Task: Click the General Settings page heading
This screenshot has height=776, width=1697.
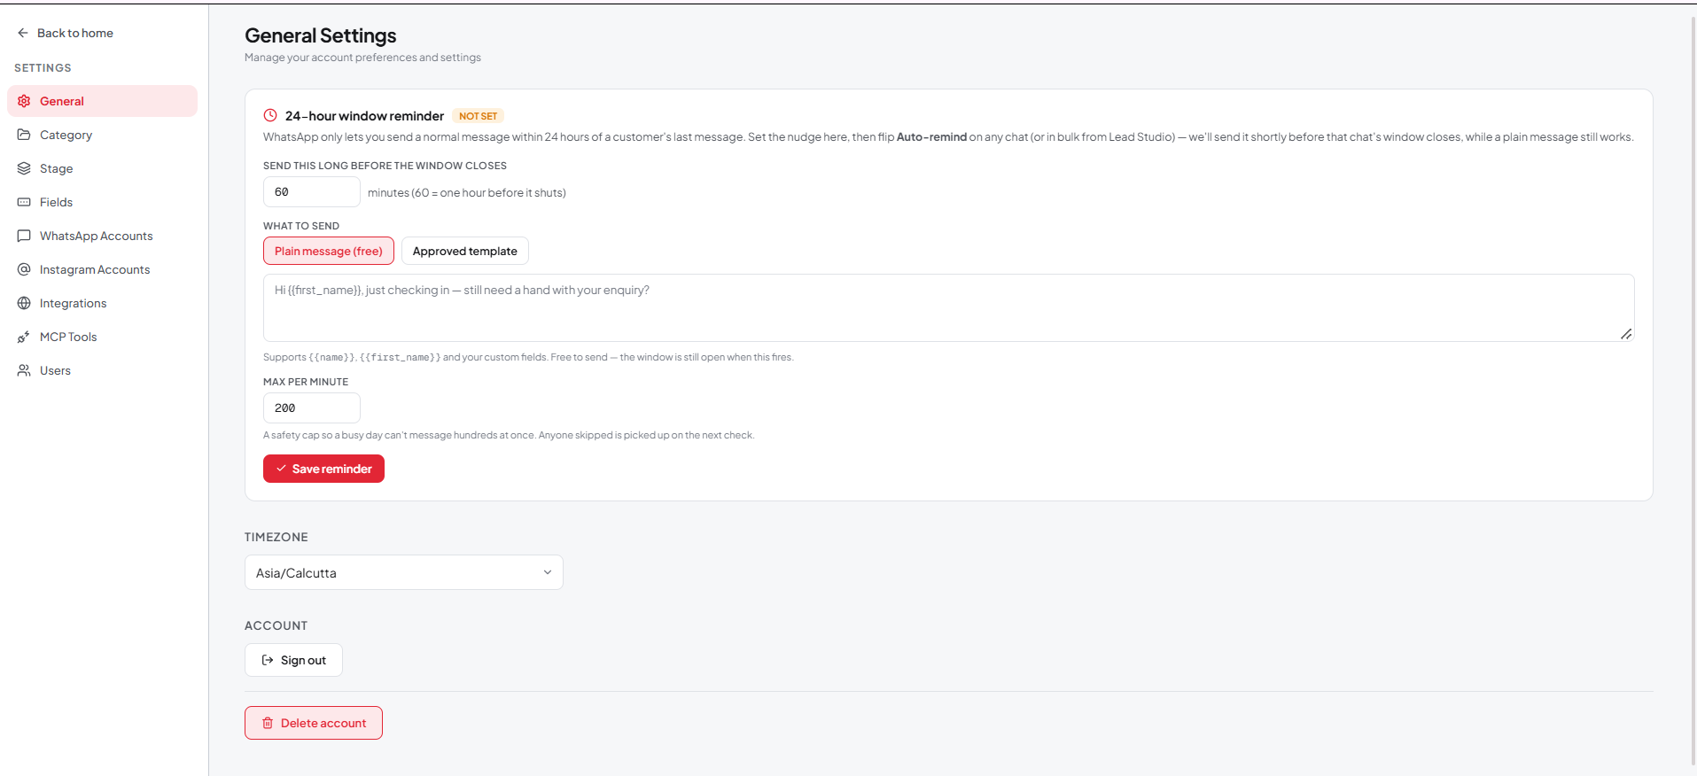Action: tap(321, 35)
